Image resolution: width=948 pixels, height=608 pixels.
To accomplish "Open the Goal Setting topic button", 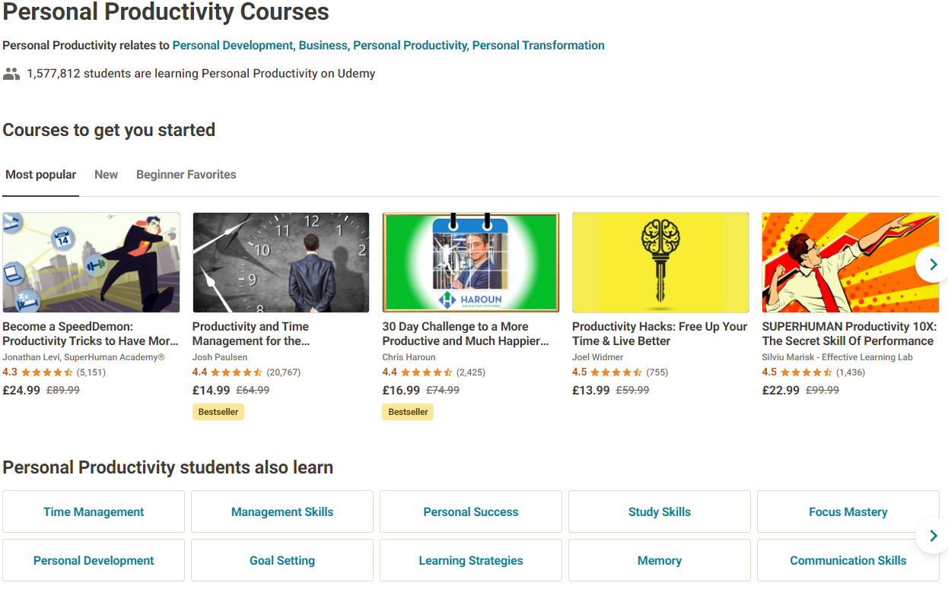I will (282, 560).
